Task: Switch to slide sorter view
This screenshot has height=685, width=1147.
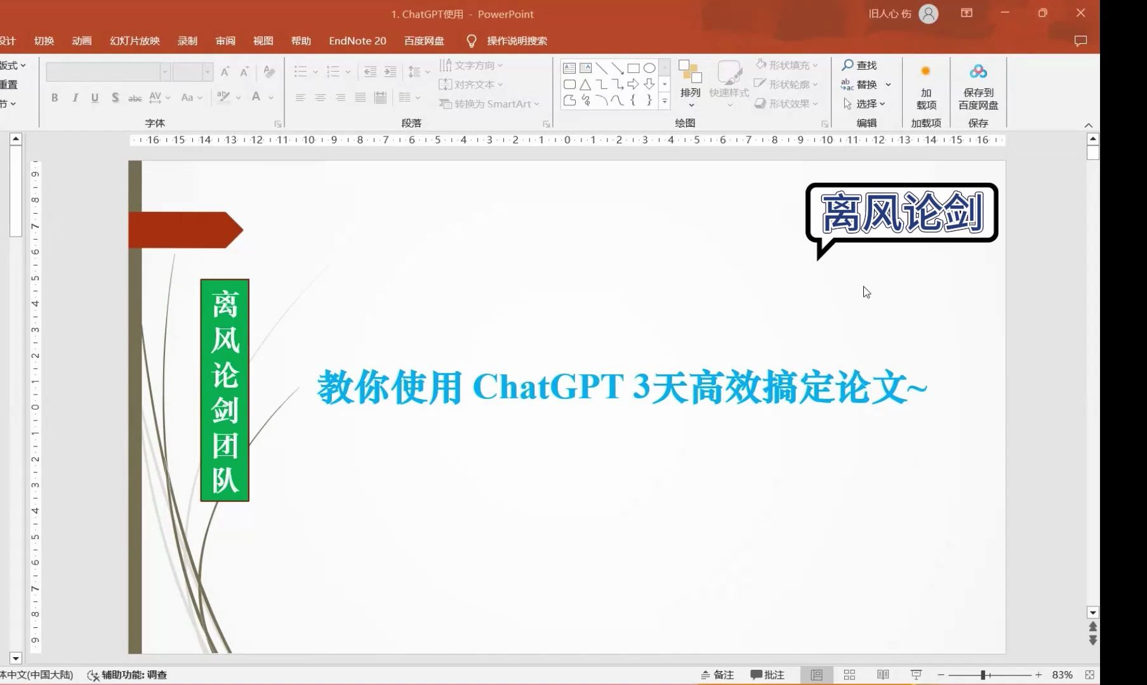Action: tap(849, 675)
